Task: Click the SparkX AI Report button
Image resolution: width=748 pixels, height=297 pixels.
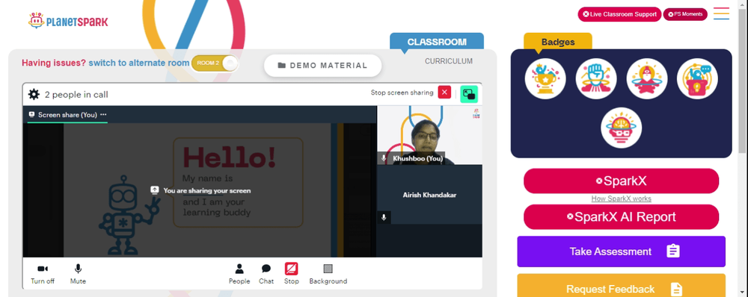Action: [x=621, y=217]
